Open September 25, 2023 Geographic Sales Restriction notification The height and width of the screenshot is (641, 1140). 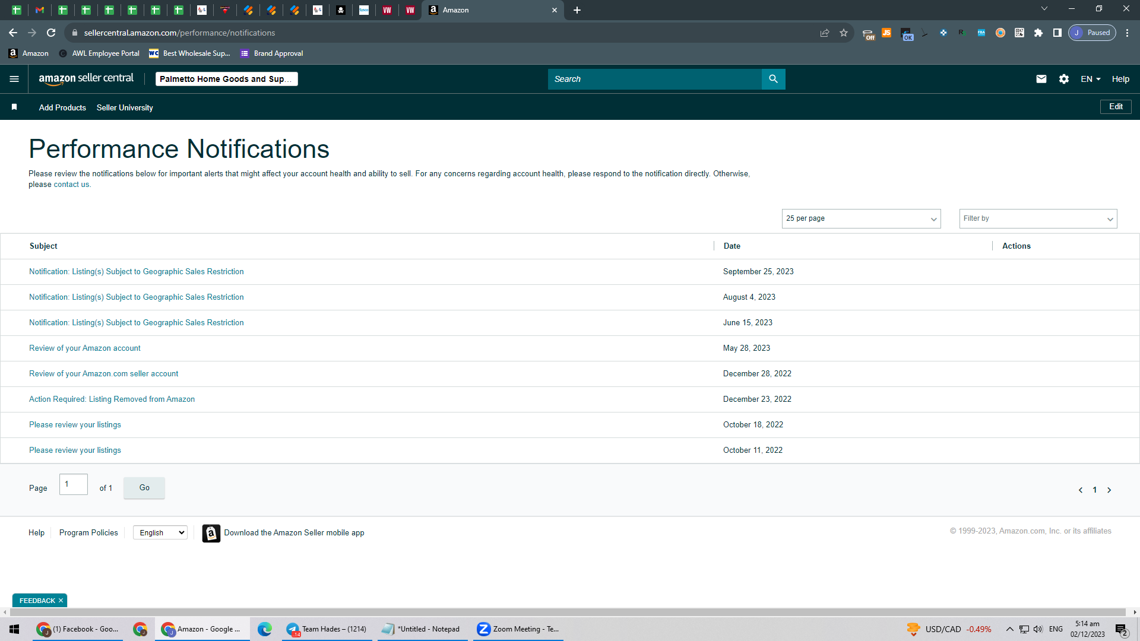pos(137,272)
